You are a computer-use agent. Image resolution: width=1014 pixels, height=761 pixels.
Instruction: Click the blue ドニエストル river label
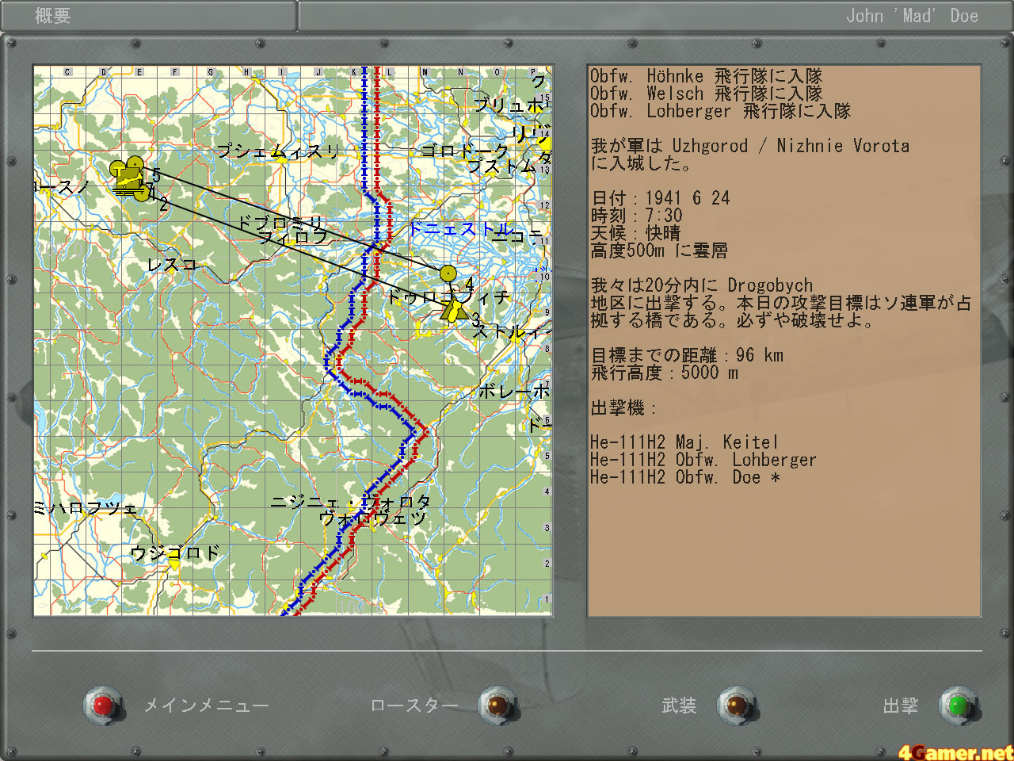(460, 229)
